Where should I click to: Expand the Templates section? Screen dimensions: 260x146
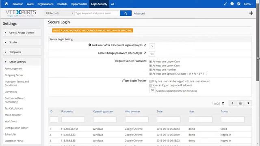(x=22, y=52)
